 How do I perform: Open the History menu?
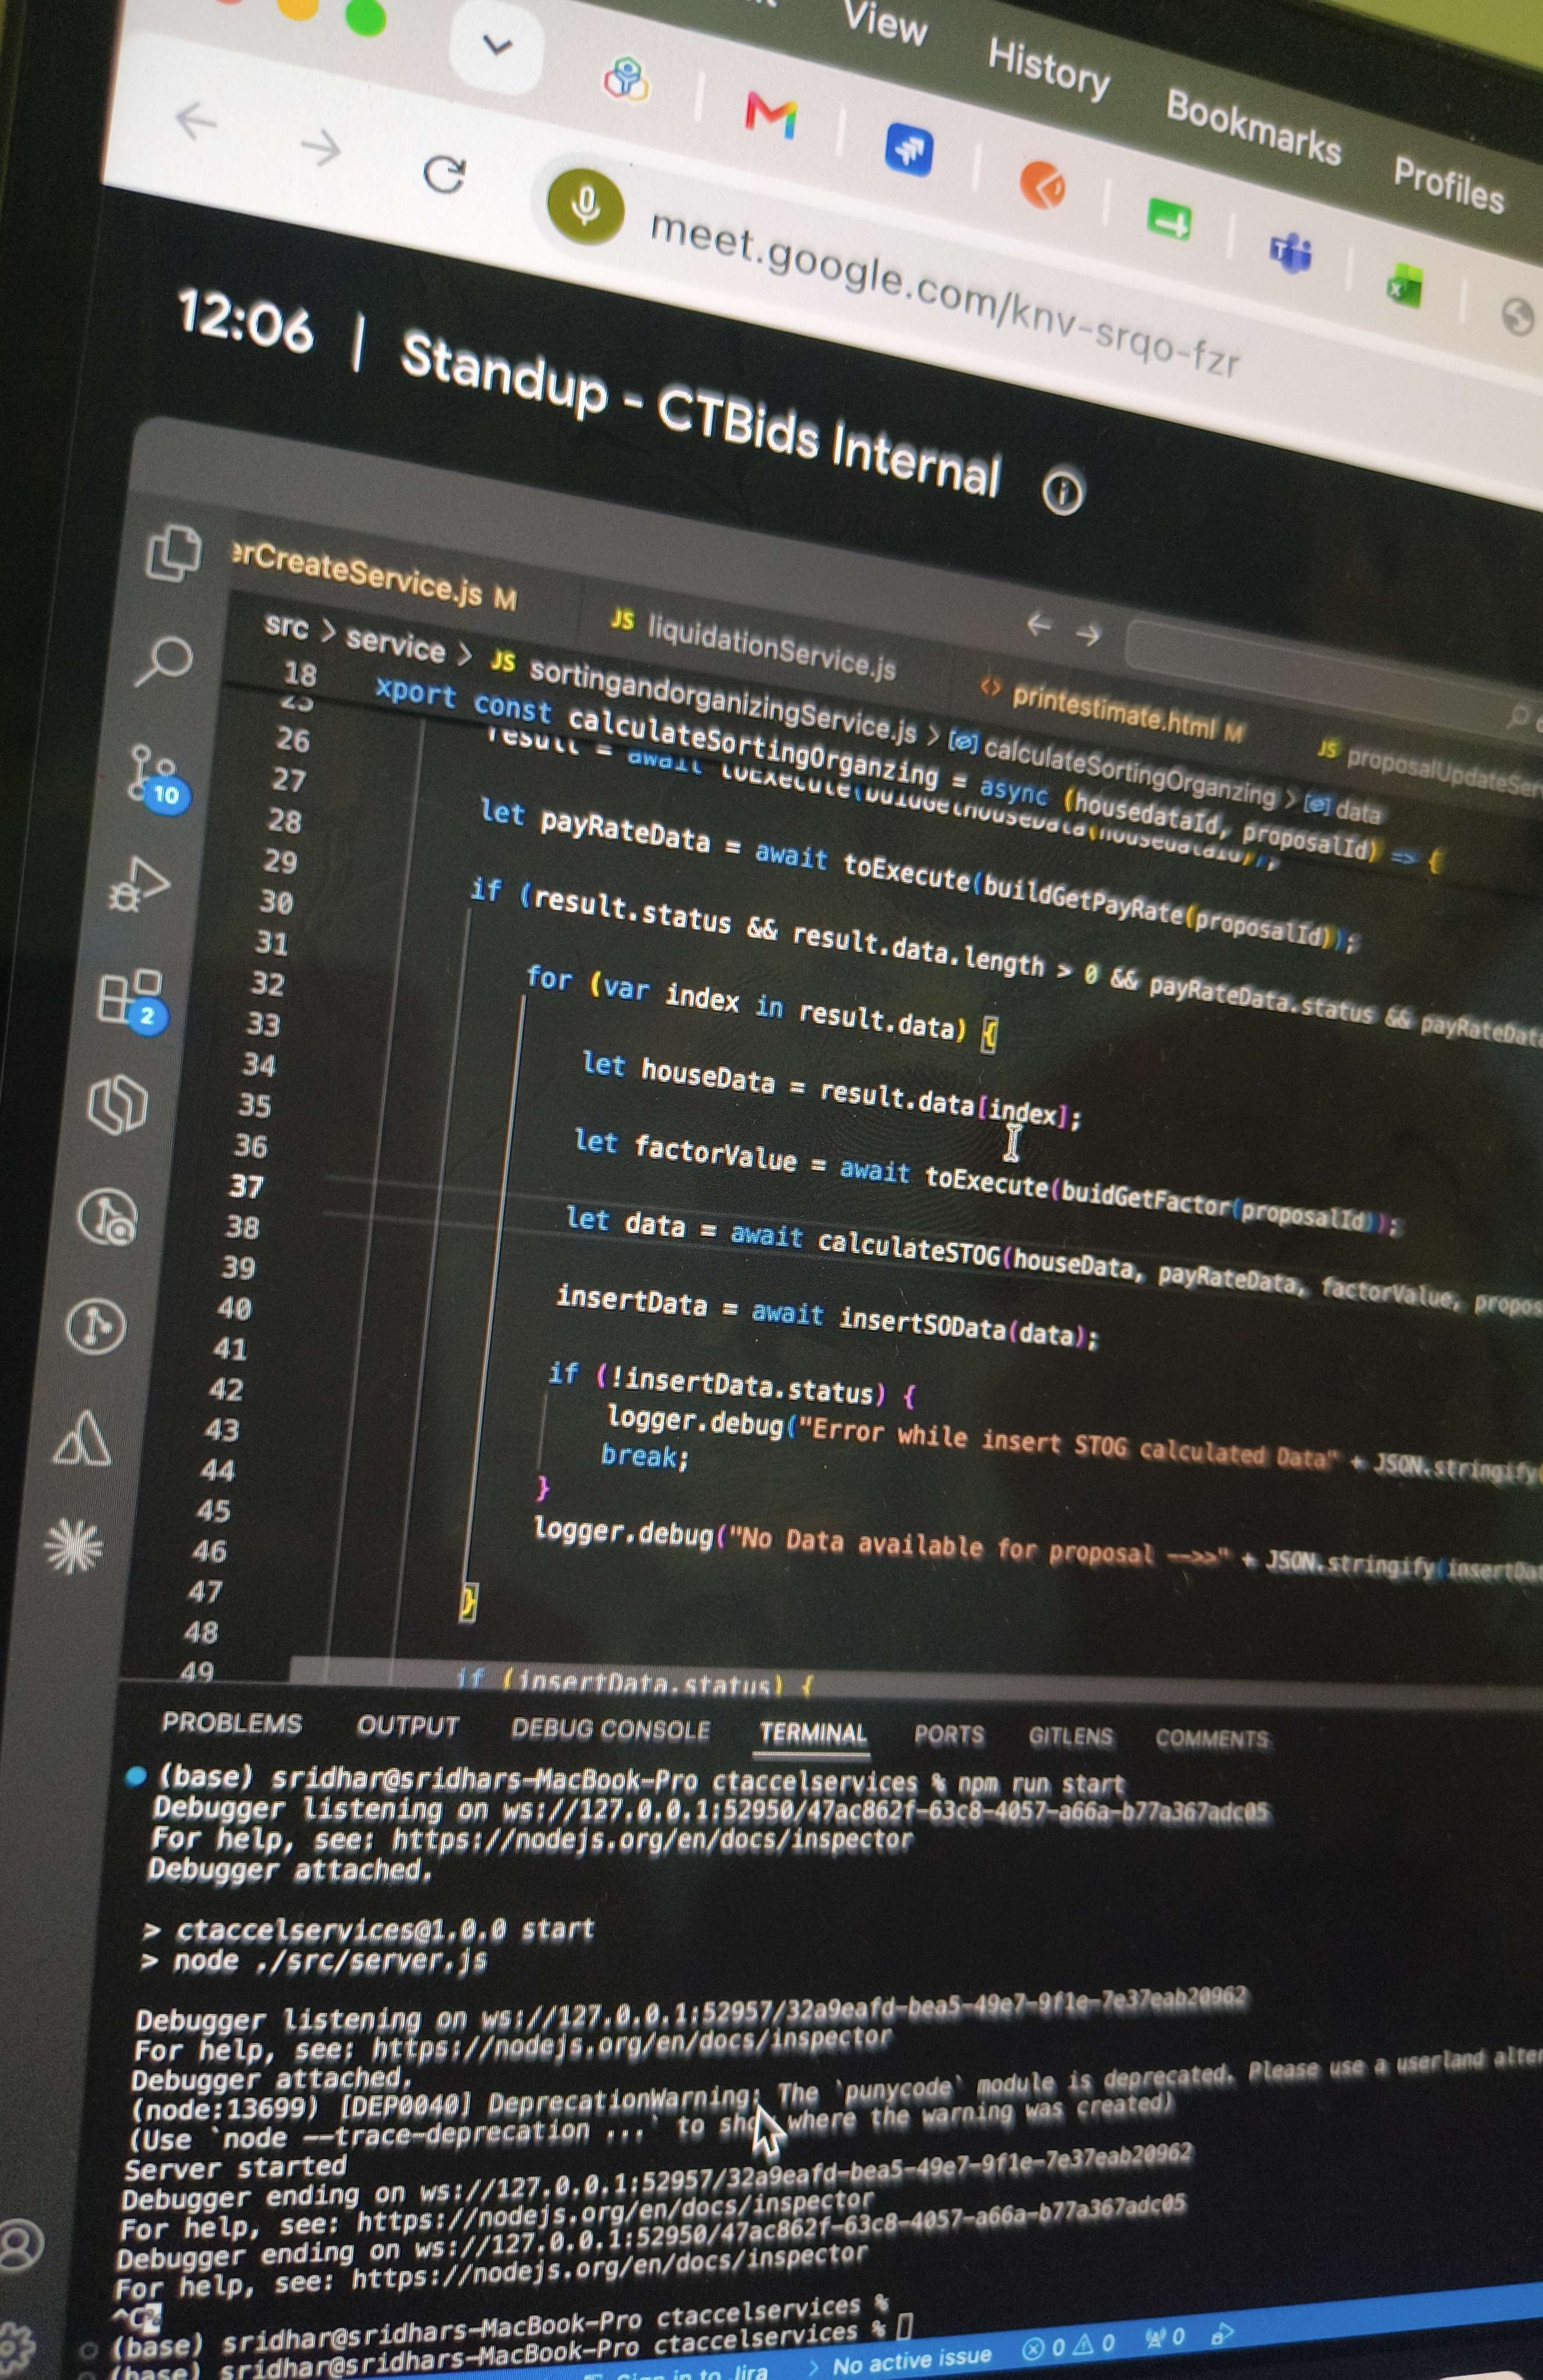point(1049,68)
